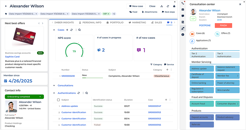Click the NPS score gauge
The height and width of the screenshot is (130, 246).
tap(74, 51)
